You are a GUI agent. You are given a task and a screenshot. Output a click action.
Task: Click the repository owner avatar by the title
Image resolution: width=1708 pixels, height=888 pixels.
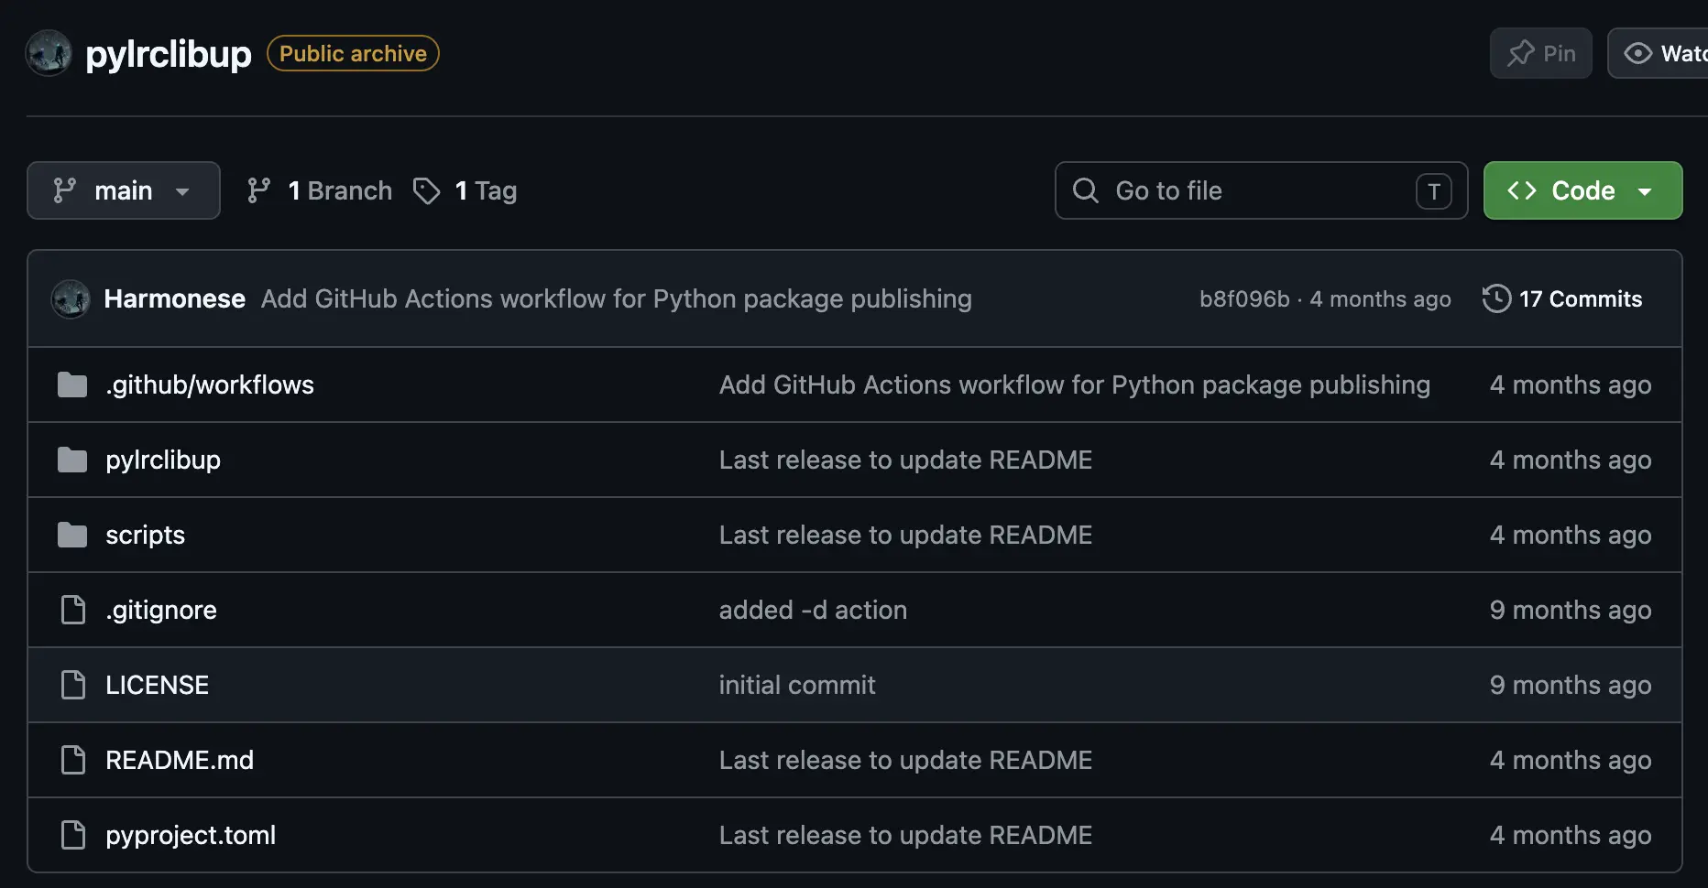[x=49, y=53]
